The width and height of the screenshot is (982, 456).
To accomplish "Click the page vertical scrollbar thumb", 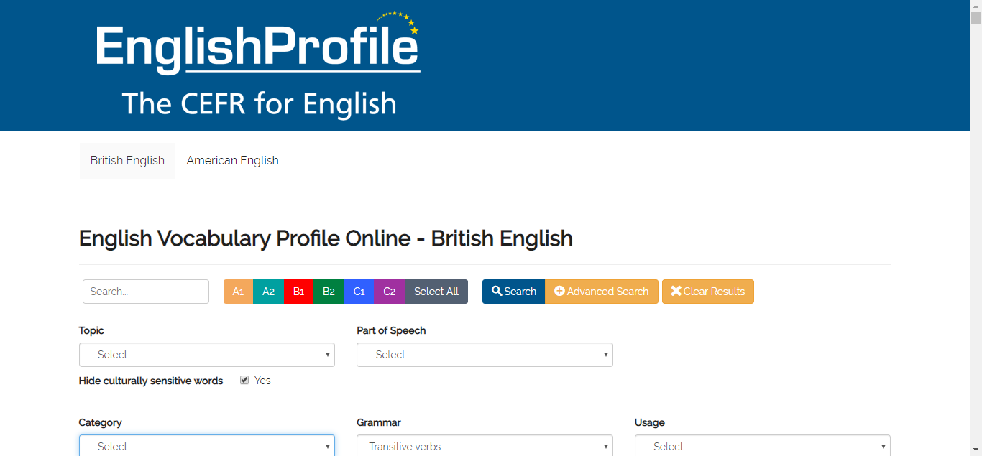I will 976,19.
